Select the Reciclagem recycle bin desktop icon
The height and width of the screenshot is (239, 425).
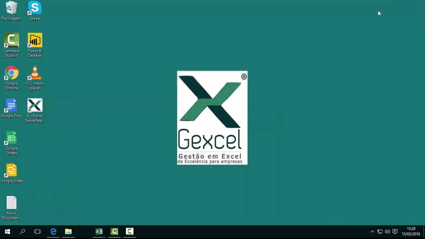11,11
